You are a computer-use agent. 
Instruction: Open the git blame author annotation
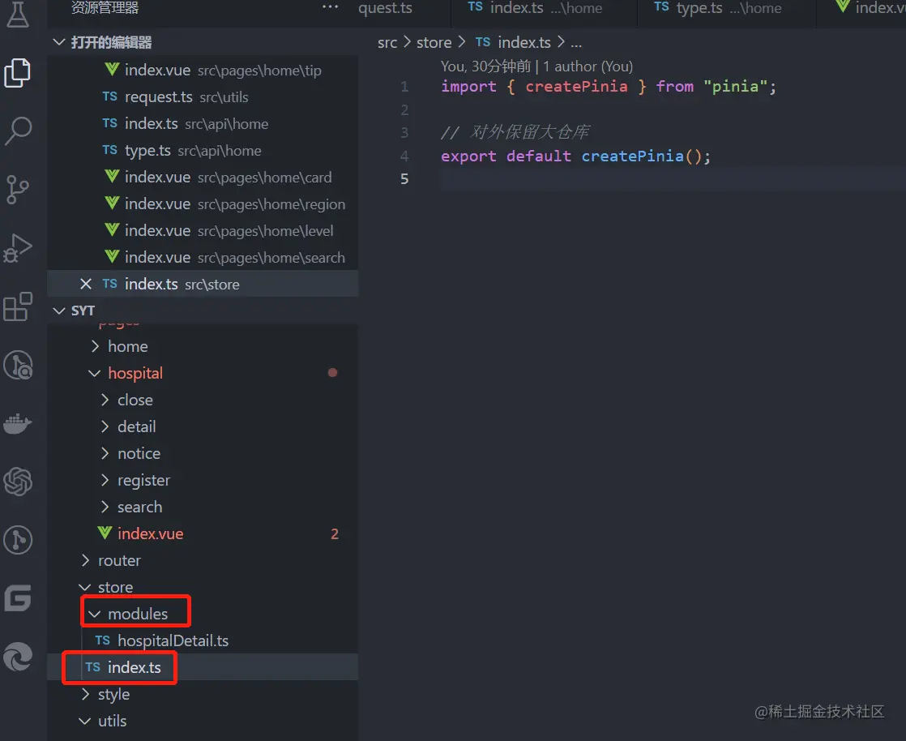tap(536, 66)
